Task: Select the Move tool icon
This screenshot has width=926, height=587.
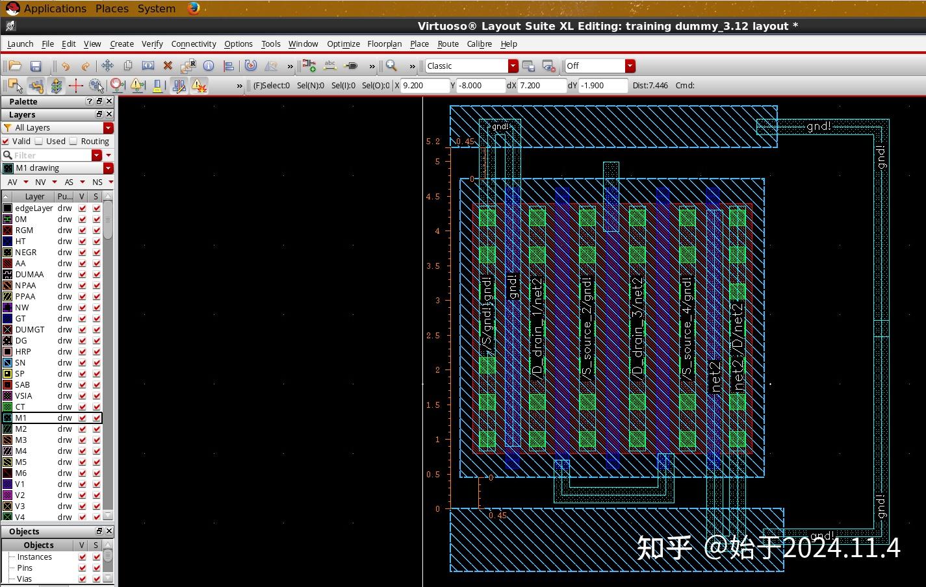Action: point(107,66)
